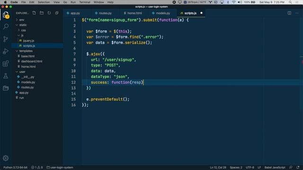
Task: Create a new folder in Explorer
Action: [42, 13]
